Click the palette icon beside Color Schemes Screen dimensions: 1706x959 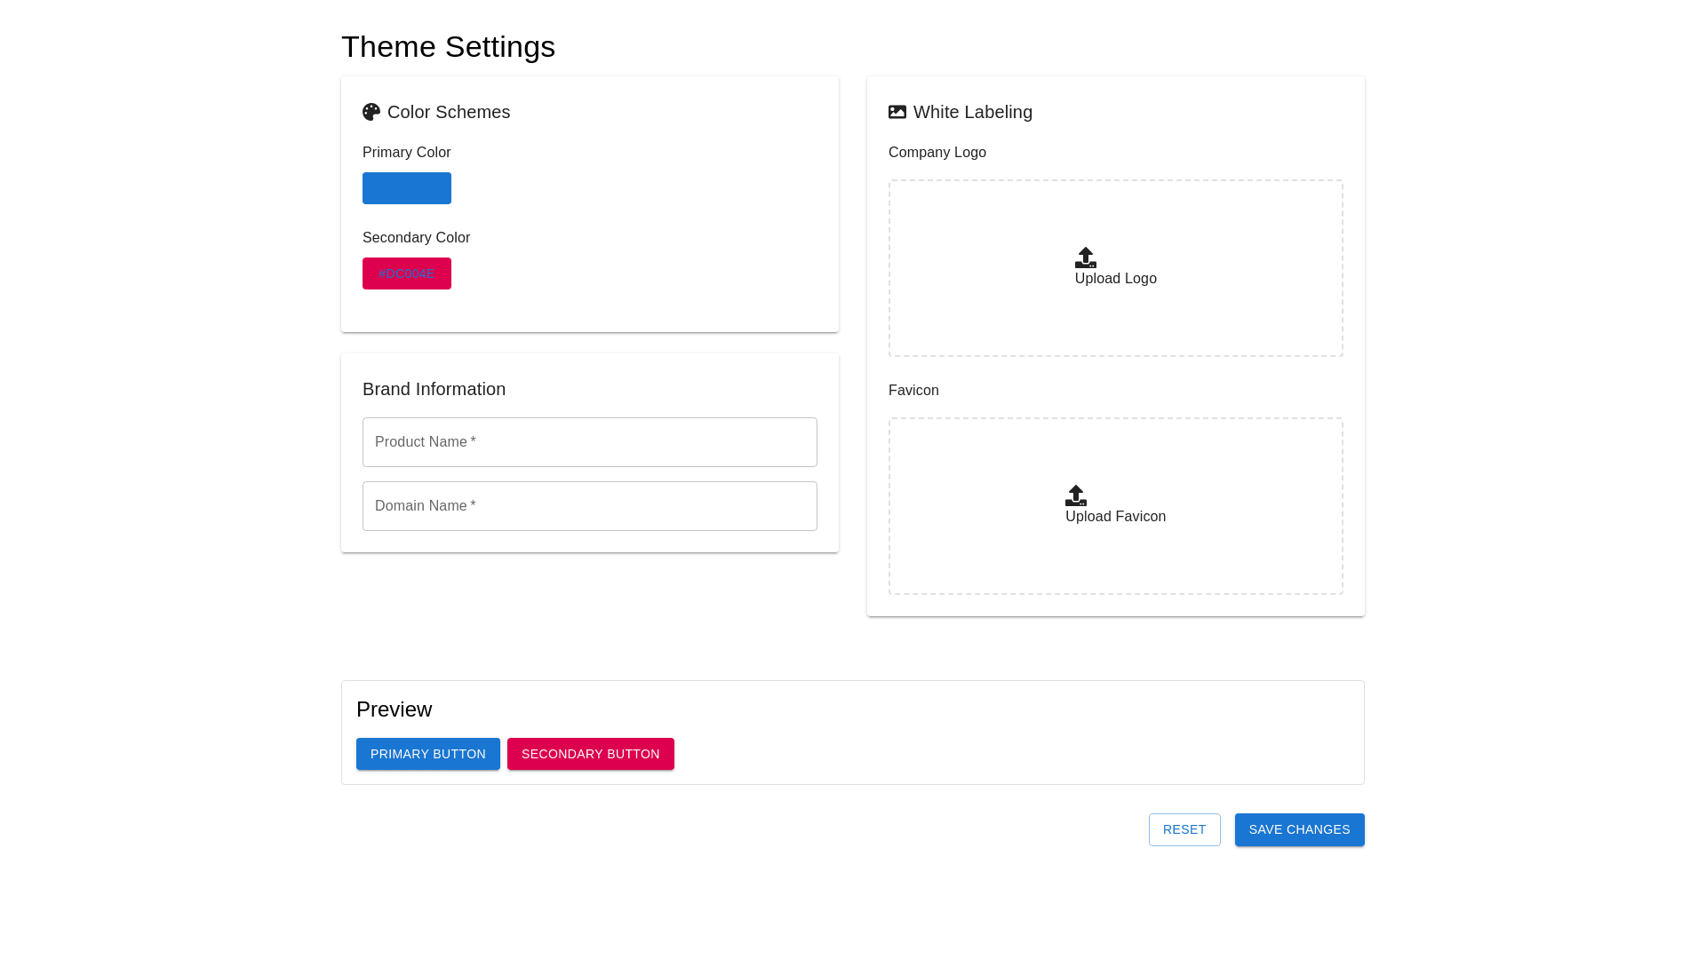coord(371,112)
